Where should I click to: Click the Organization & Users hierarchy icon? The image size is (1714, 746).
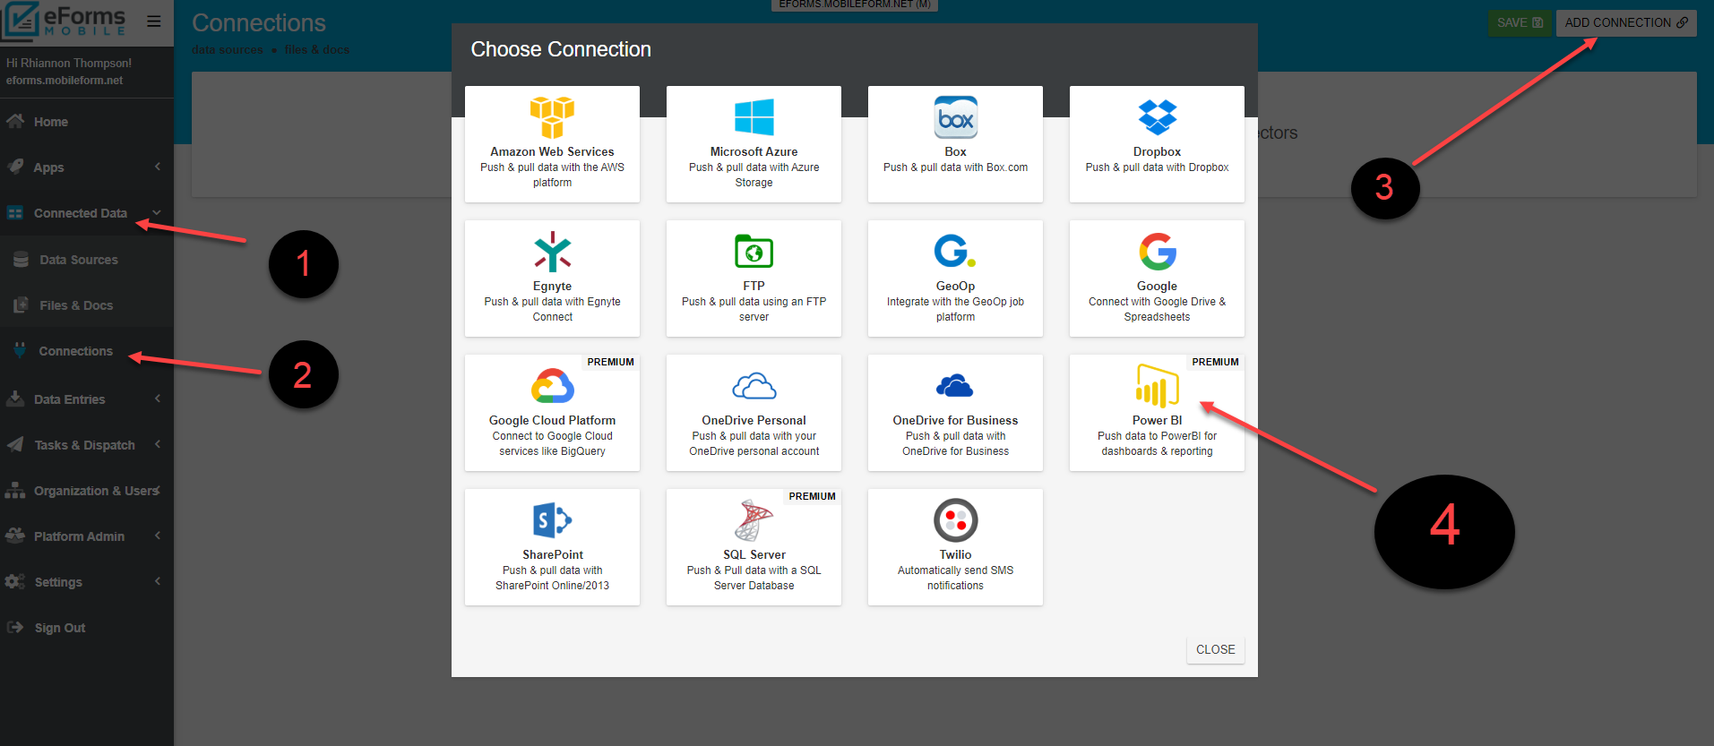tap(15, 490)
